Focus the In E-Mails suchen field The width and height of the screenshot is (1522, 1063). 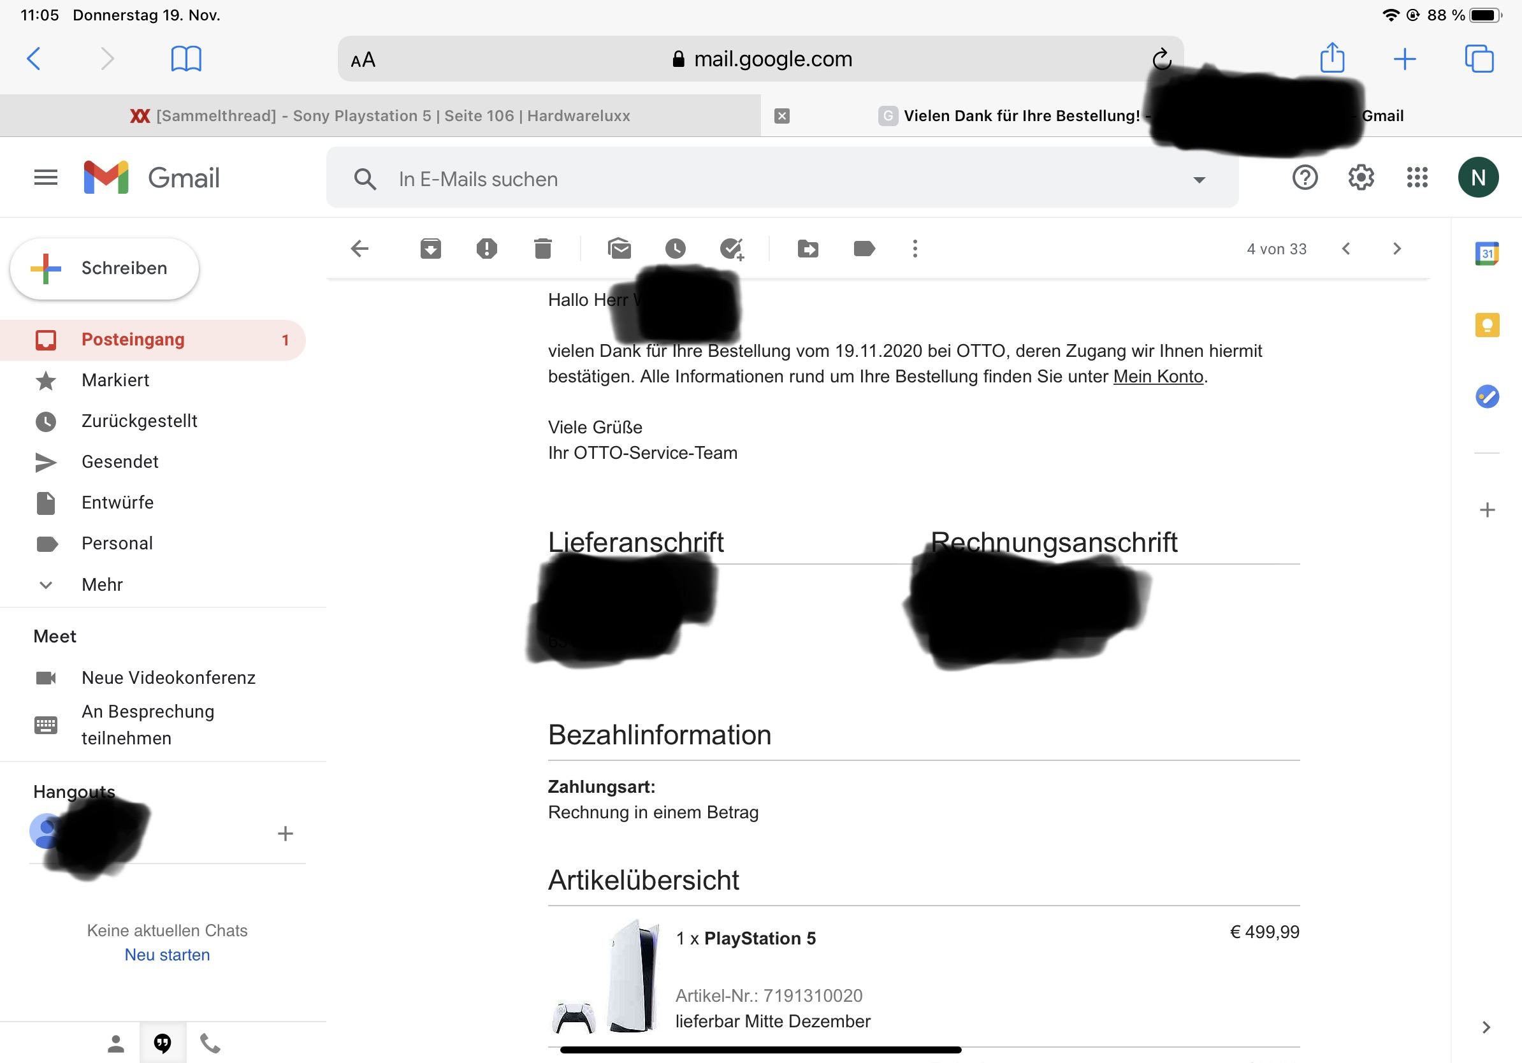(782, 179)
